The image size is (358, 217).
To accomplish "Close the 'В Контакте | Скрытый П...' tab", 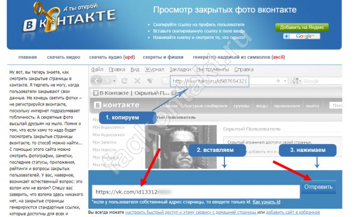I will point(174,93).
